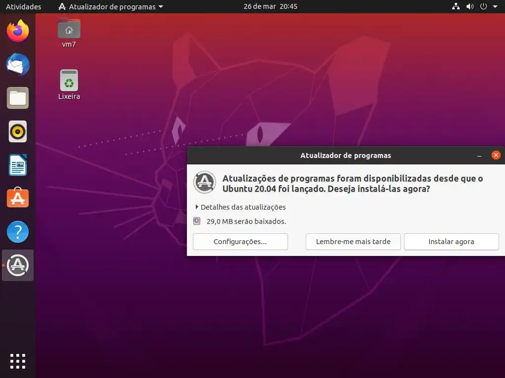Click the download size icon

click(197, 221)
